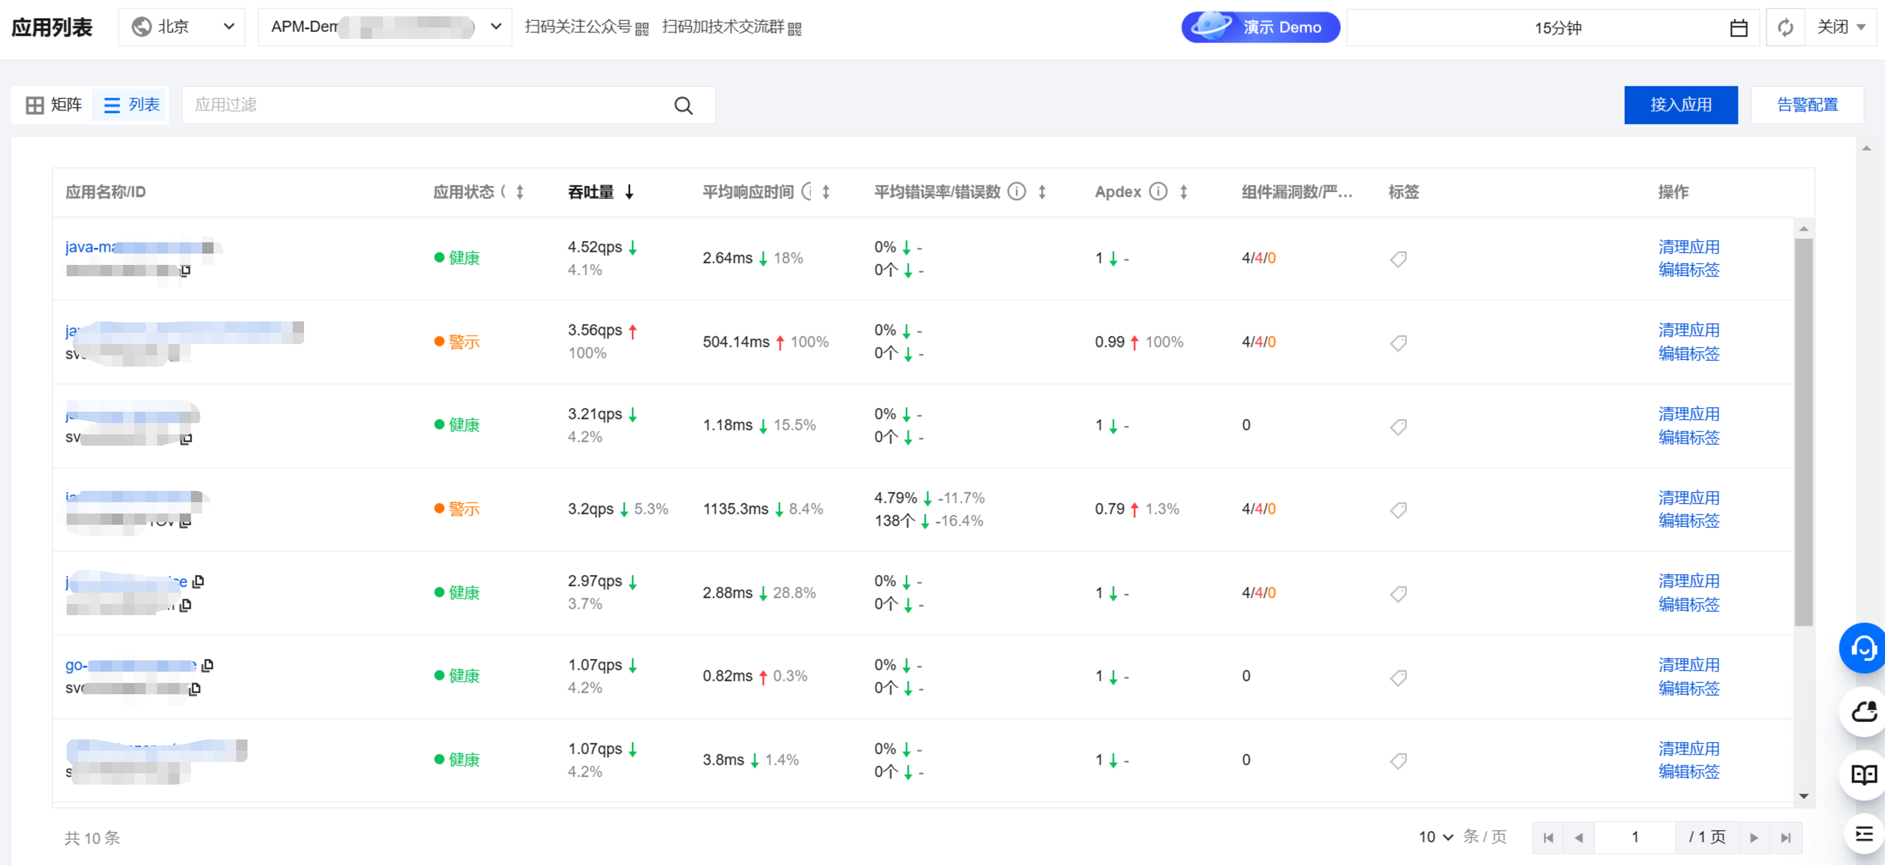Click the 接入应用 button
The width and height of the screenshot is (1885, 865).
[1680, 105]
